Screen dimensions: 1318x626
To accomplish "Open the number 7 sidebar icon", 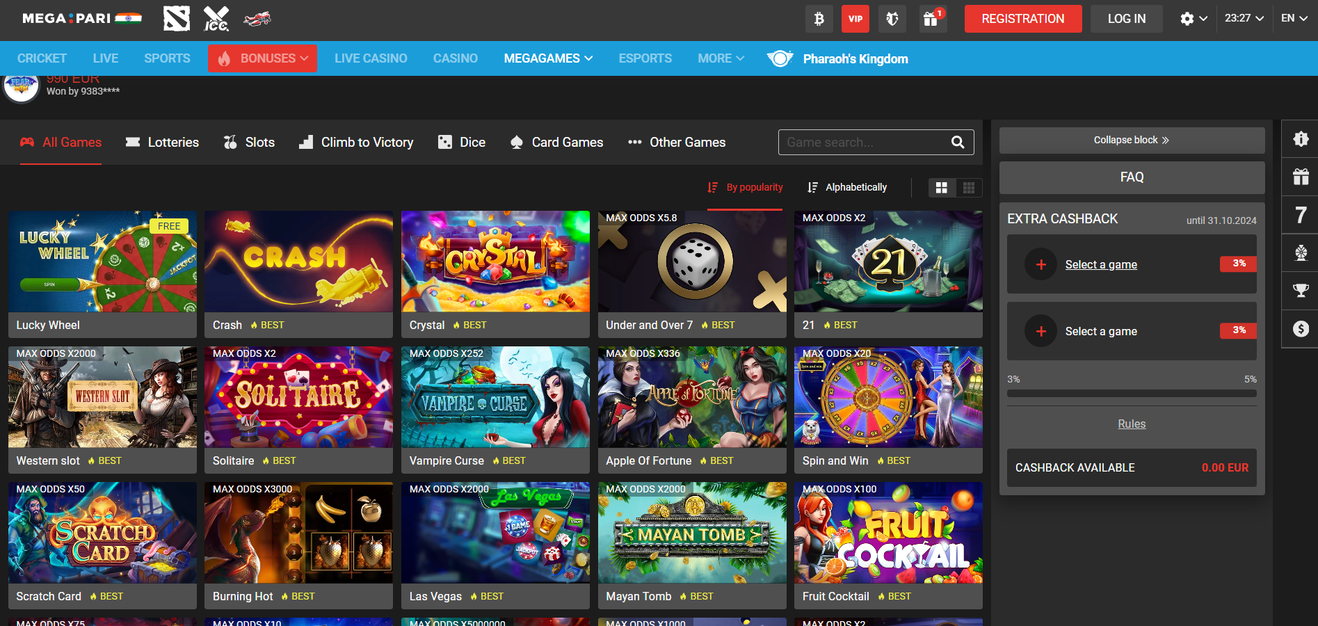I will click(1301, 215).
